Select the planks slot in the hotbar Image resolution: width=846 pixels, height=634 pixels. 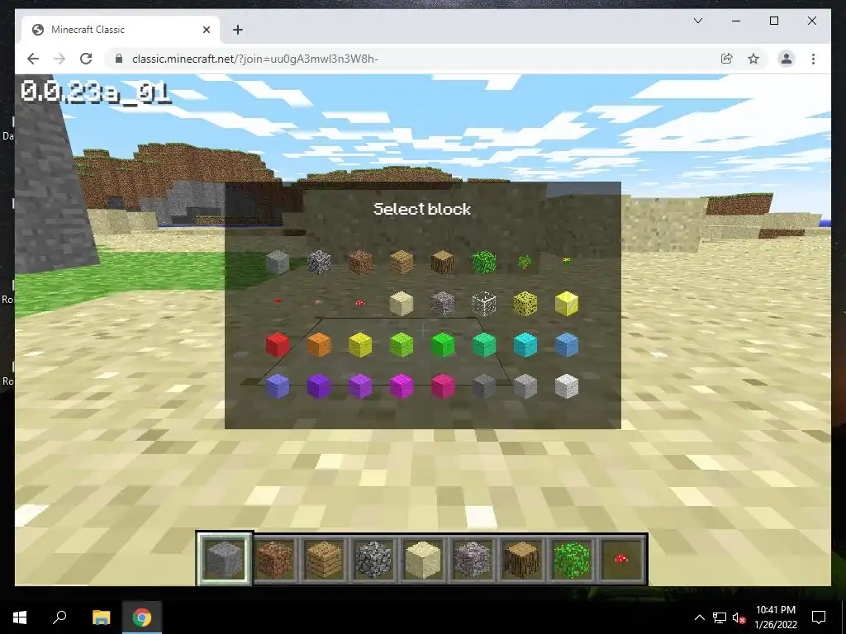pos(324,559)
